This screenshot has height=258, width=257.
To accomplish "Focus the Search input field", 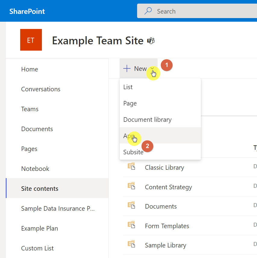I will click(197, 11).
